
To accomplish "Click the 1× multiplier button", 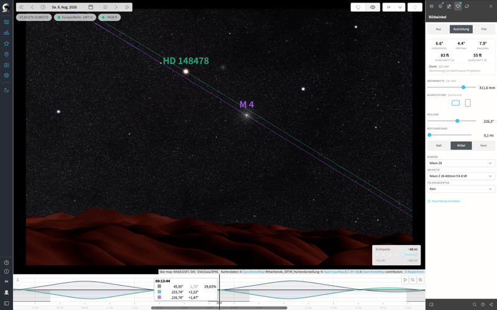I will point(389,7).
